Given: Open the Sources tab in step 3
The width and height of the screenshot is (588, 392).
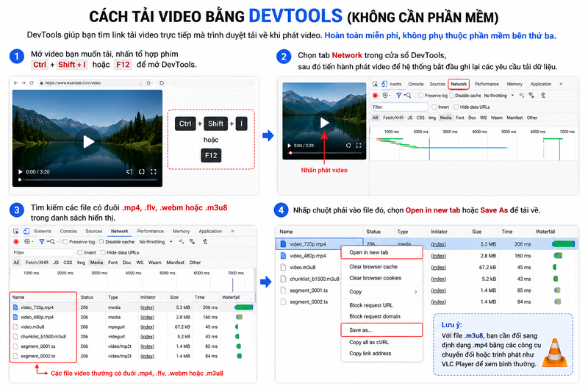Looking at the screenshot, I should (x=94, y=231).
